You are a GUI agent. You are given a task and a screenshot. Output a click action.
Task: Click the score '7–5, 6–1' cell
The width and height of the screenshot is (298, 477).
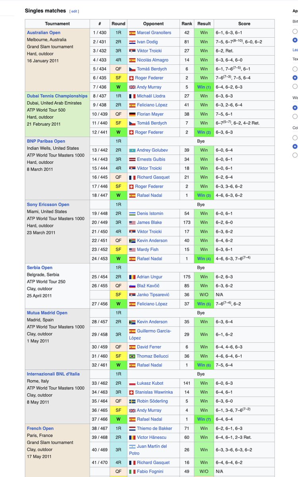coord(244,114)
